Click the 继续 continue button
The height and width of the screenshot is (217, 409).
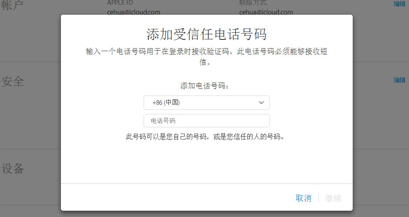click(333, 198)
